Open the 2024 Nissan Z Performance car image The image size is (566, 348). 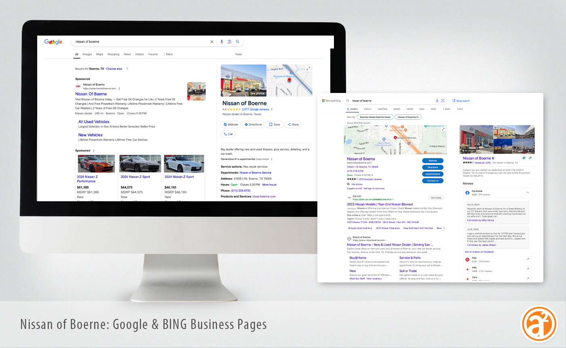[x=96, y=164]
